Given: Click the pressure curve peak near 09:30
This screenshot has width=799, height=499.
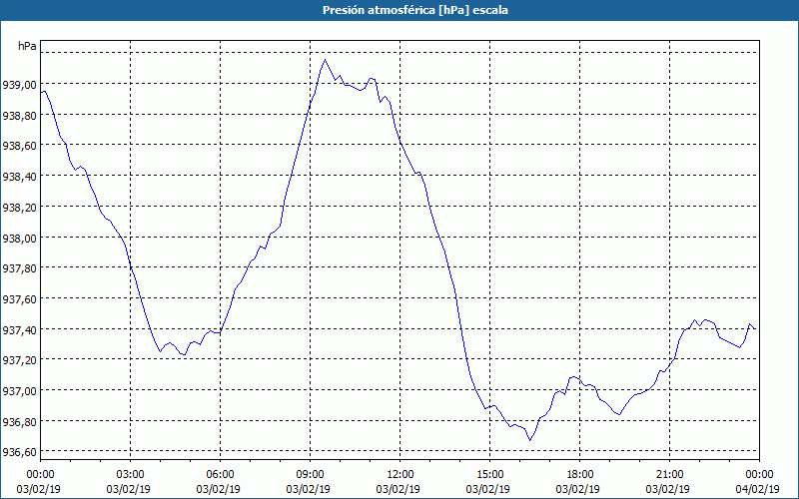Looking at the screenshot, I should tap(326, 60).
